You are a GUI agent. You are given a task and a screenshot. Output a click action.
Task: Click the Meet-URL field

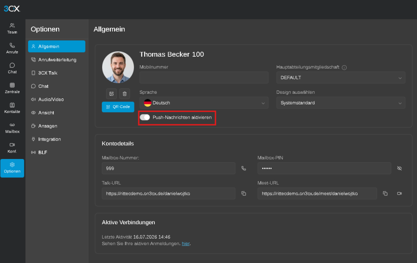(x=317, y=194)
